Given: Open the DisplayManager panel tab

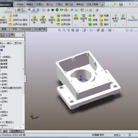Looking at the screenshot, I should (12, 35).
